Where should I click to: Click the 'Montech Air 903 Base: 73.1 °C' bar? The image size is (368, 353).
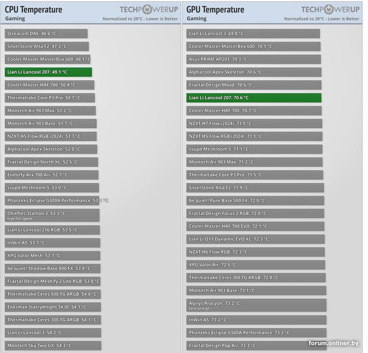pos(256,290)
